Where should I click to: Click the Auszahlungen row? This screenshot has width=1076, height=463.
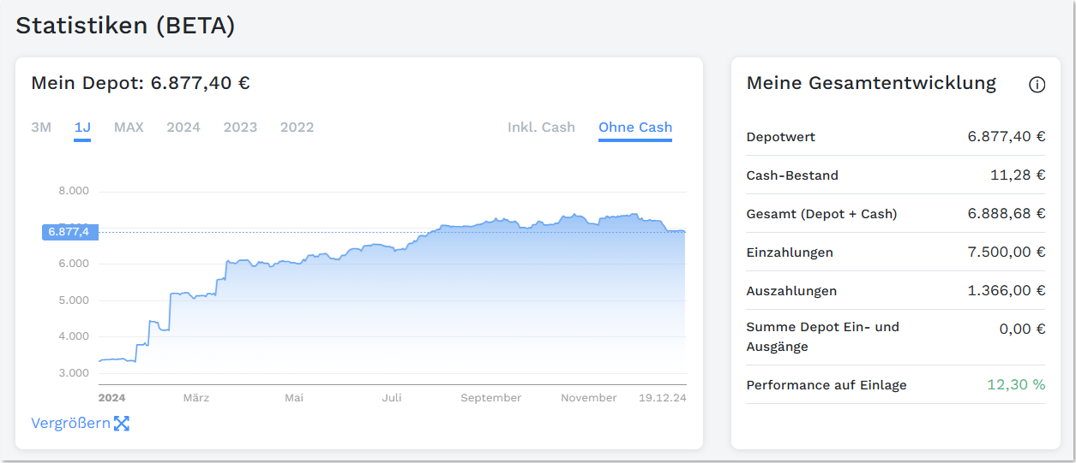pos(895,291)
